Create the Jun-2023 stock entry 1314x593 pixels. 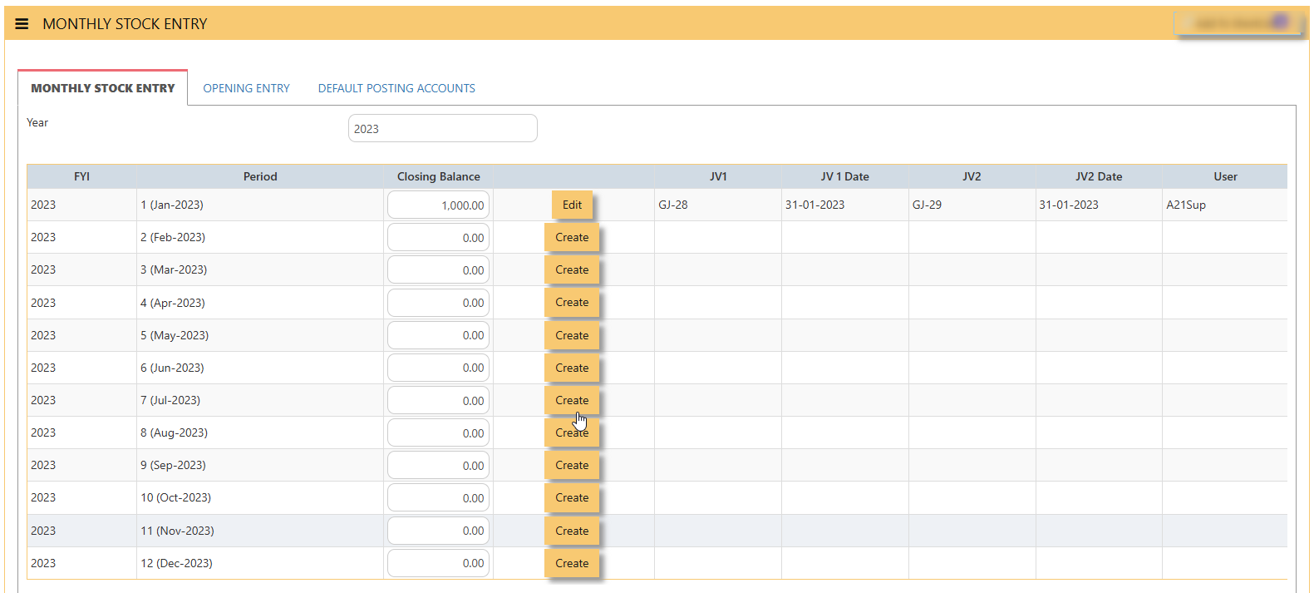572,368
